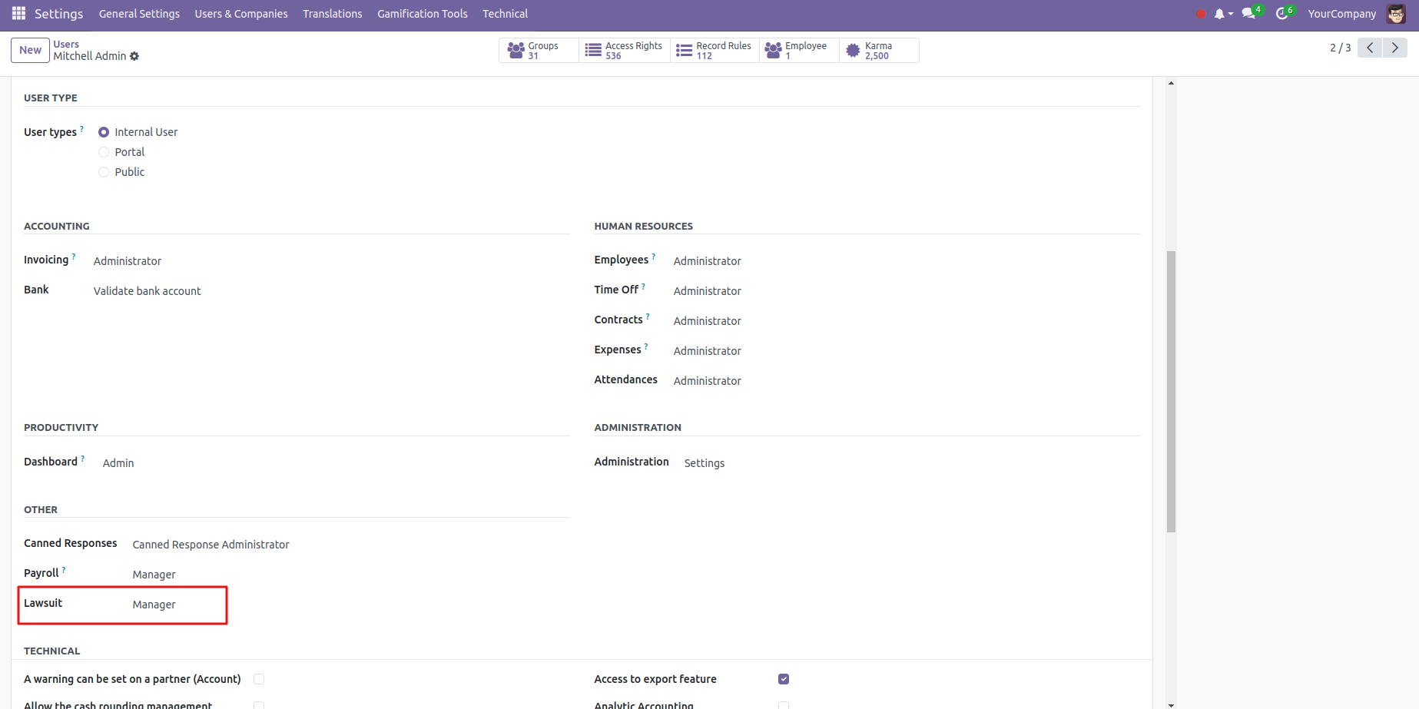Open the Technical menu
Viewport: 1419px width, 709px height.
[x=505, y=14]
